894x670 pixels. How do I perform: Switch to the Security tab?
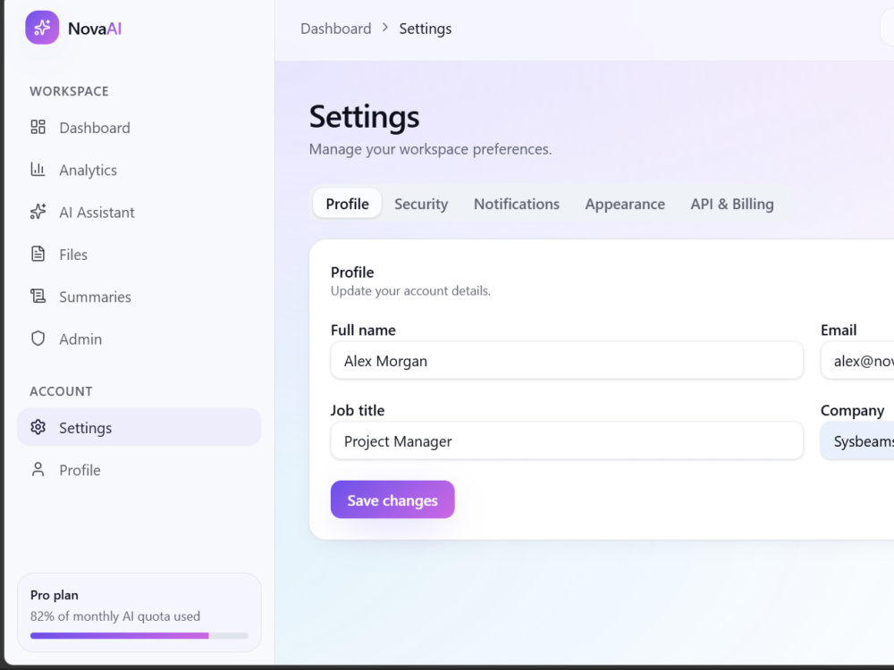pos(421,204)
